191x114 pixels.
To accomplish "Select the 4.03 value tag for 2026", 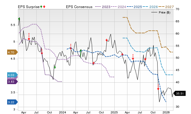I will coord(13,75).
